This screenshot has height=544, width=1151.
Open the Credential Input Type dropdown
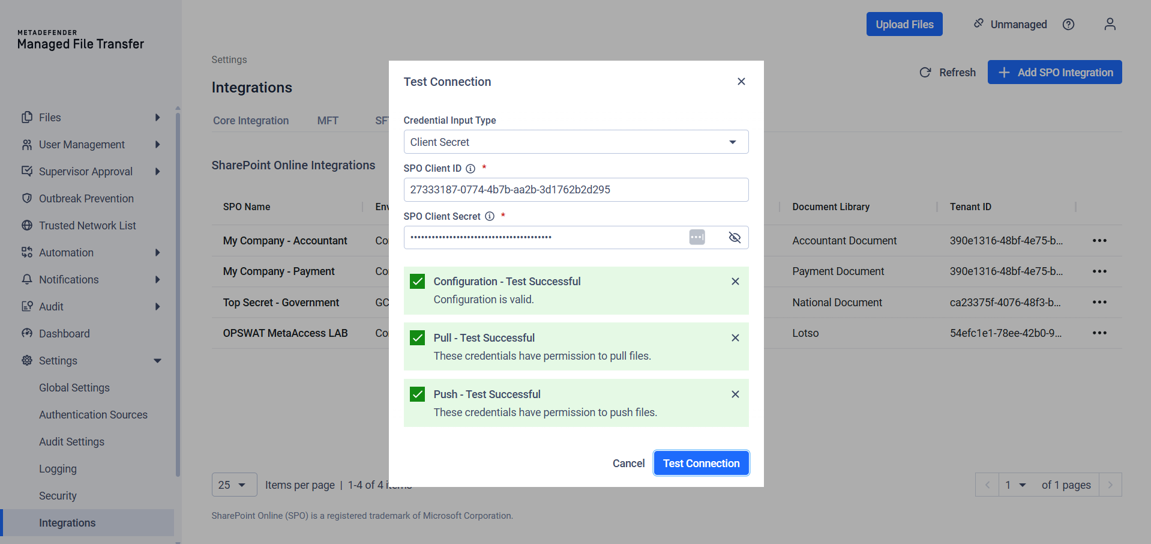[x=575, y=142]
